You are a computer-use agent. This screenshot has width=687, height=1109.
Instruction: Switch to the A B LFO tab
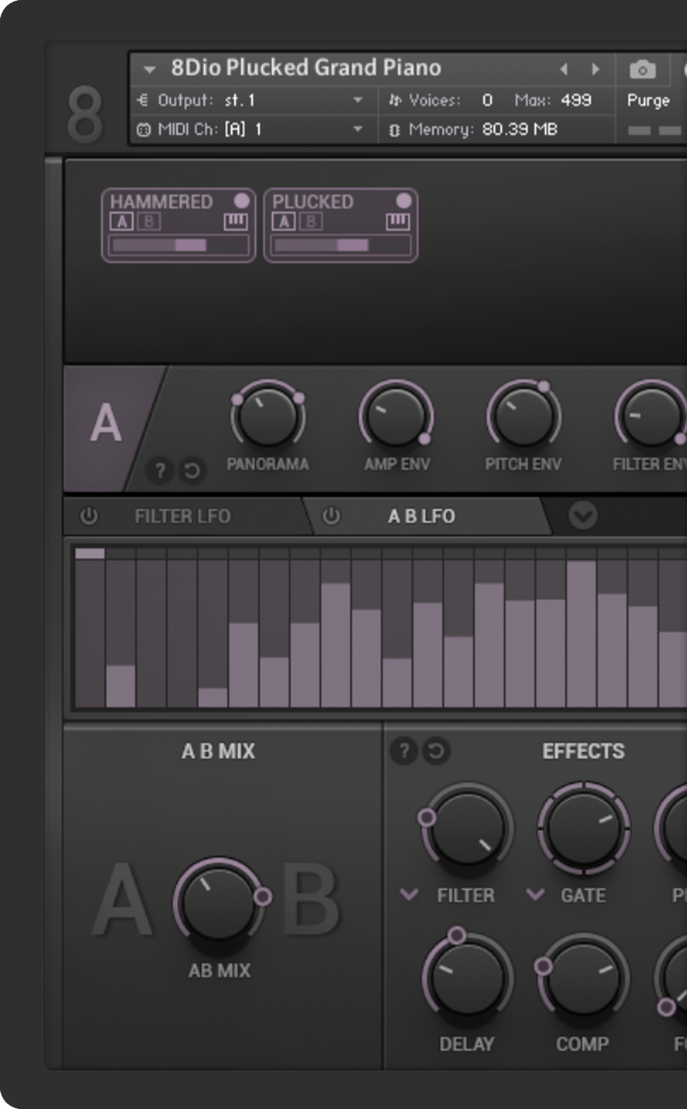(421, 516)
